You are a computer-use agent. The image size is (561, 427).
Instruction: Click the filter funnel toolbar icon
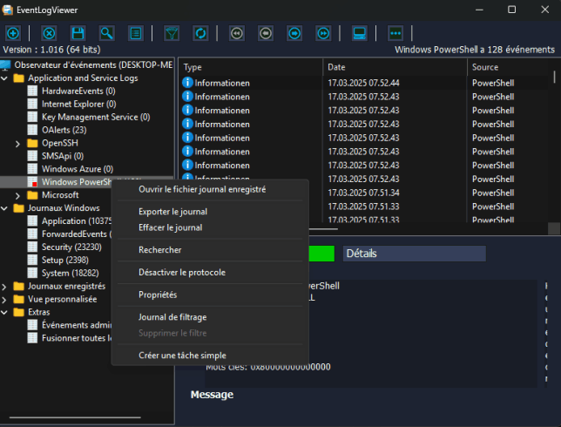[x=172, y=33]
